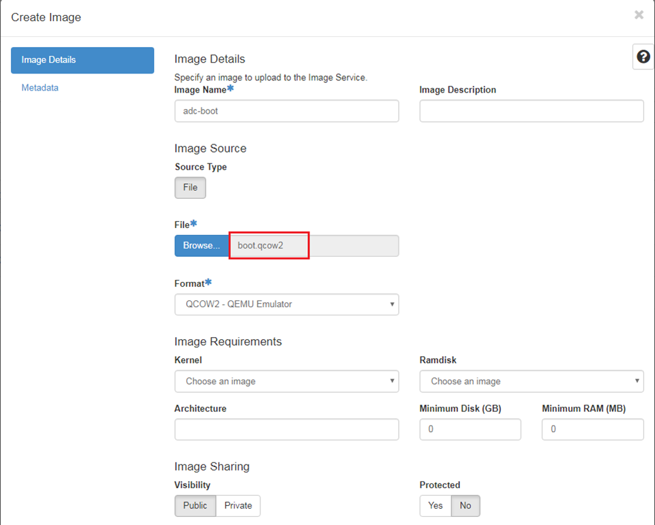Screen dimensions: 655x525
Task: Click the Image Description field
Action: (x=531, y=111)
